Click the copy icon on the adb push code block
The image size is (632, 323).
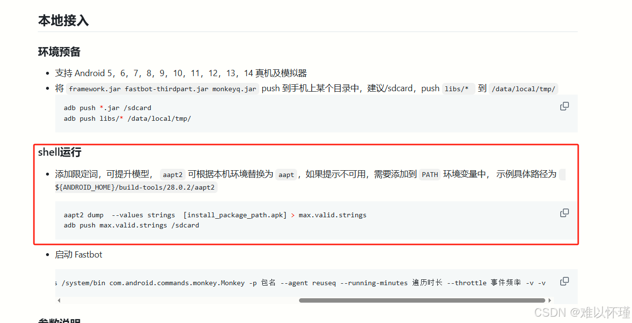[564, 106]
